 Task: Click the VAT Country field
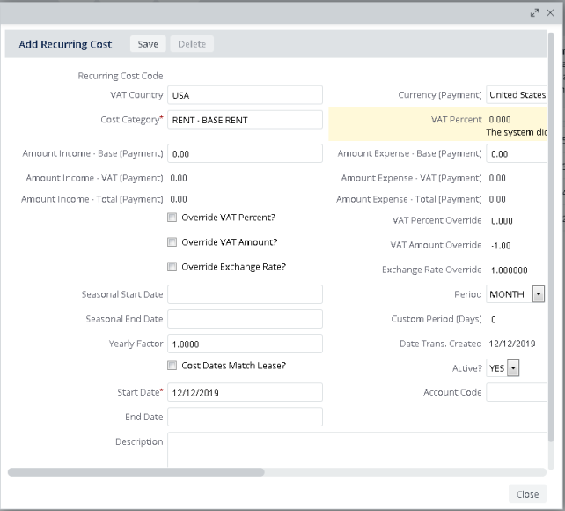tap(245, 95)
